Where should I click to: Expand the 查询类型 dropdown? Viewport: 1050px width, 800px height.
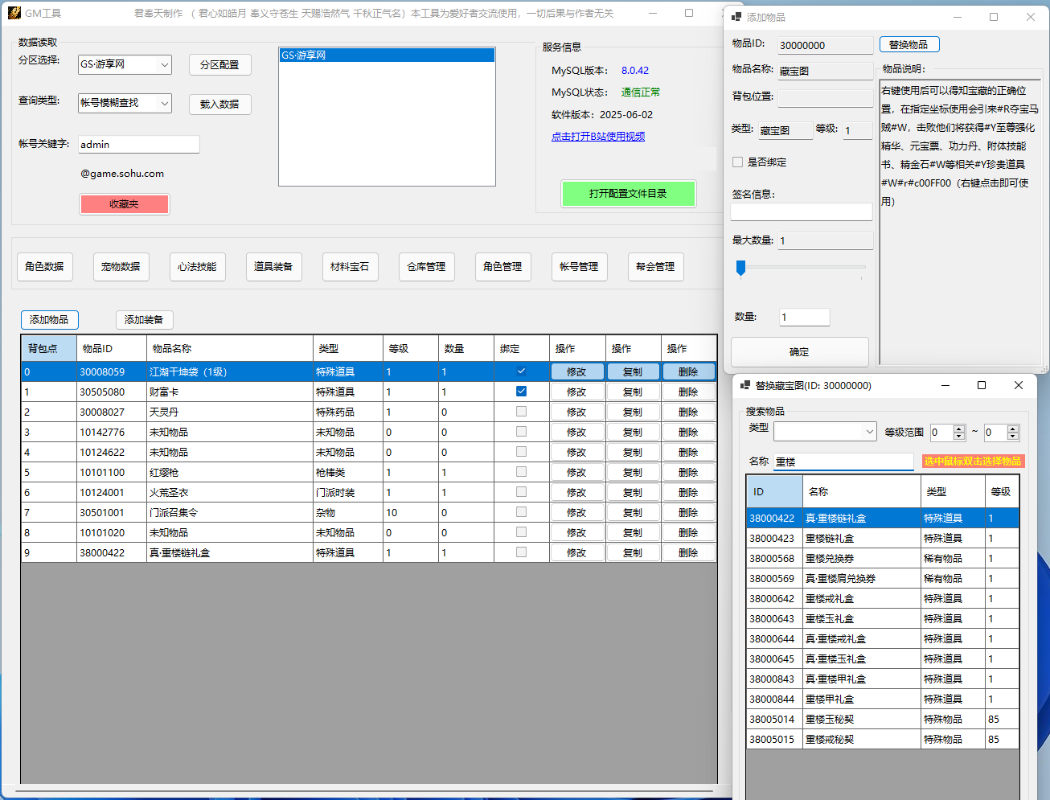[164, 103]
